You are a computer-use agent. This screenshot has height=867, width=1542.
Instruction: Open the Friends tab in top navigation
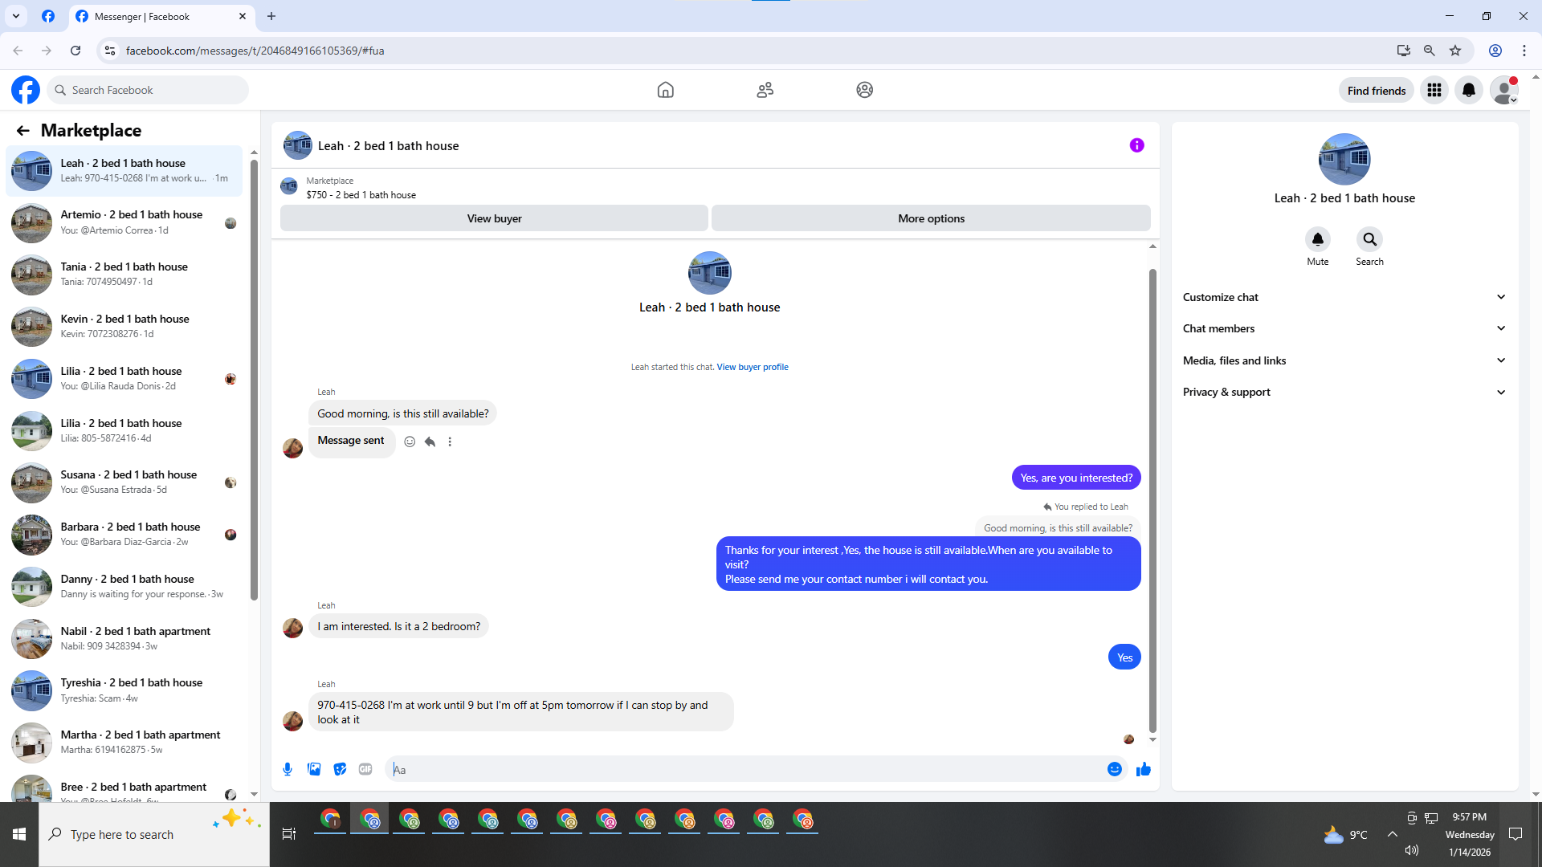pyautogui.click(x=765, y=90)
